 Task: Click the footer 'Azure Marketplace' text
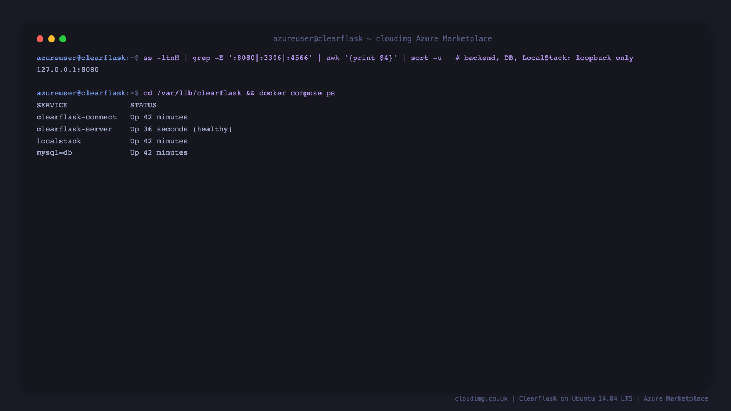pos(676,398)
